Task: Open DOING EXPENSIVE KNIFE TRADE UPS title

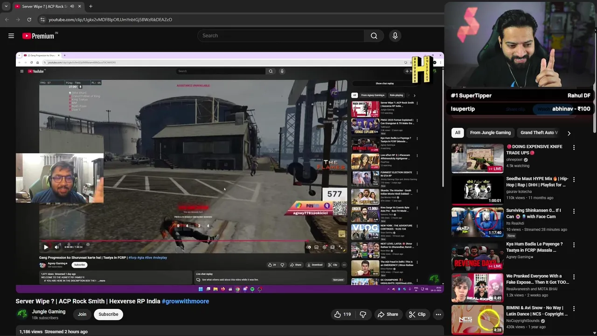Action: [535, 150]
